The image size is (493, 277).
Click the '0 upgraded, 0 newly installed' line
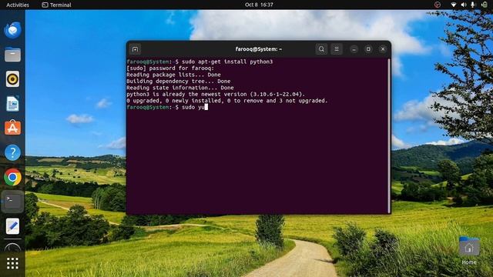pyautogui.click(x=227, y=101)
